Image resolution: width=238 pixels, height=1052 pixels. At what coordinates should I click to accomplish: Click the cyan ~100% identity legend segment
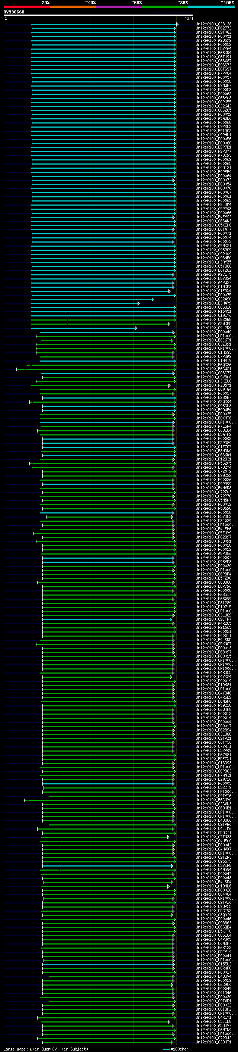pos(211,7)
